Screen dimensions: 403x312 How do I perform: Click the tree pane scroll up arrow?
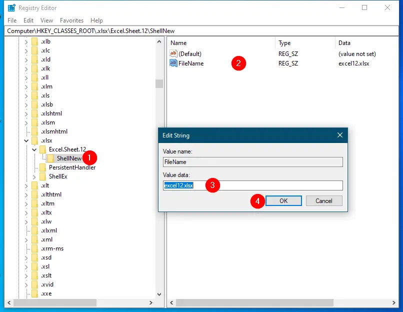(159, 41)
